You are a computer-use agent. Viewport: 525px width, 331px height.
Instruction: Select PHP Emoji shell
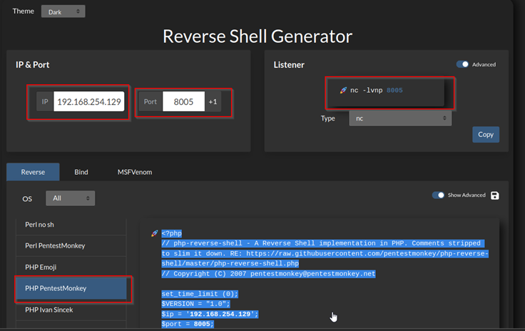tap(71, 267)
